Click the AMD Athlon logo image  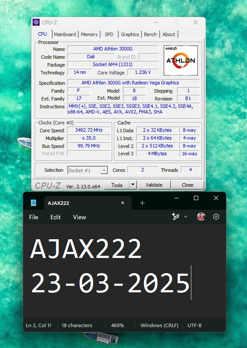click(x=180, y=60)
